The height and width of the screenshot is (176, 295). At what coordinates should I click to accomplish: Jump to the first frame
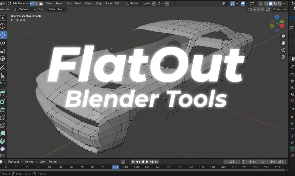[133, 162]
